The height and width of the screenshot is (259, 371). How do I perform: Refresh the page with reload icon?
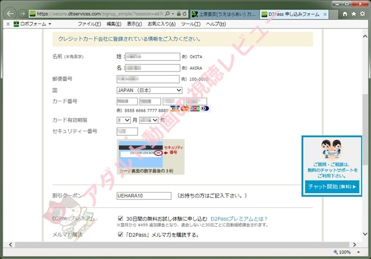pos(184,14)
